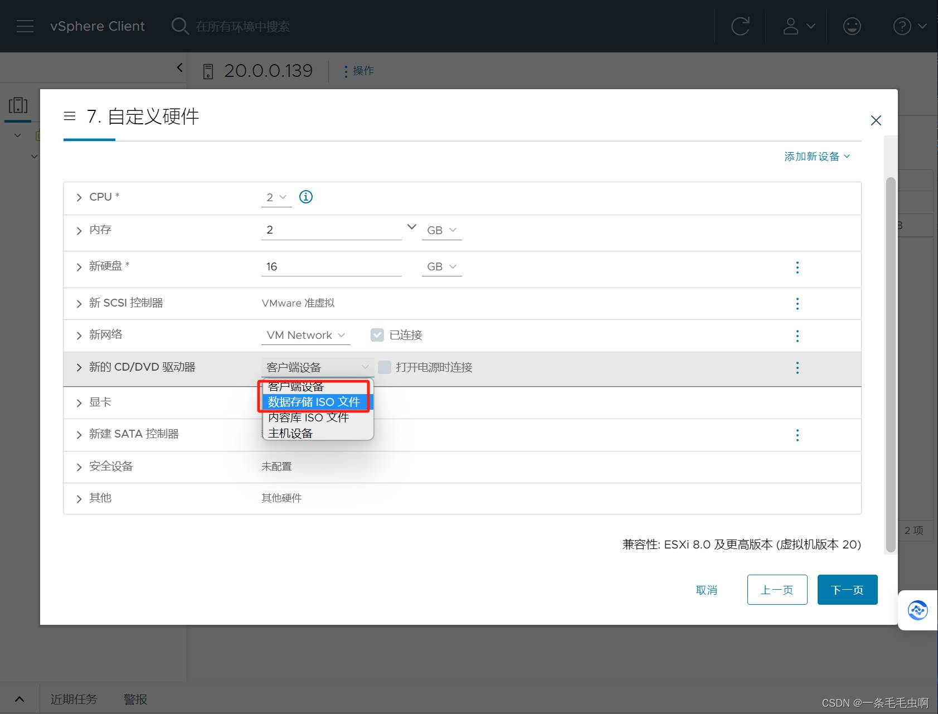
Task: Choose 主机设备 from the dropdown list
Action: click(x=290, y=433)
